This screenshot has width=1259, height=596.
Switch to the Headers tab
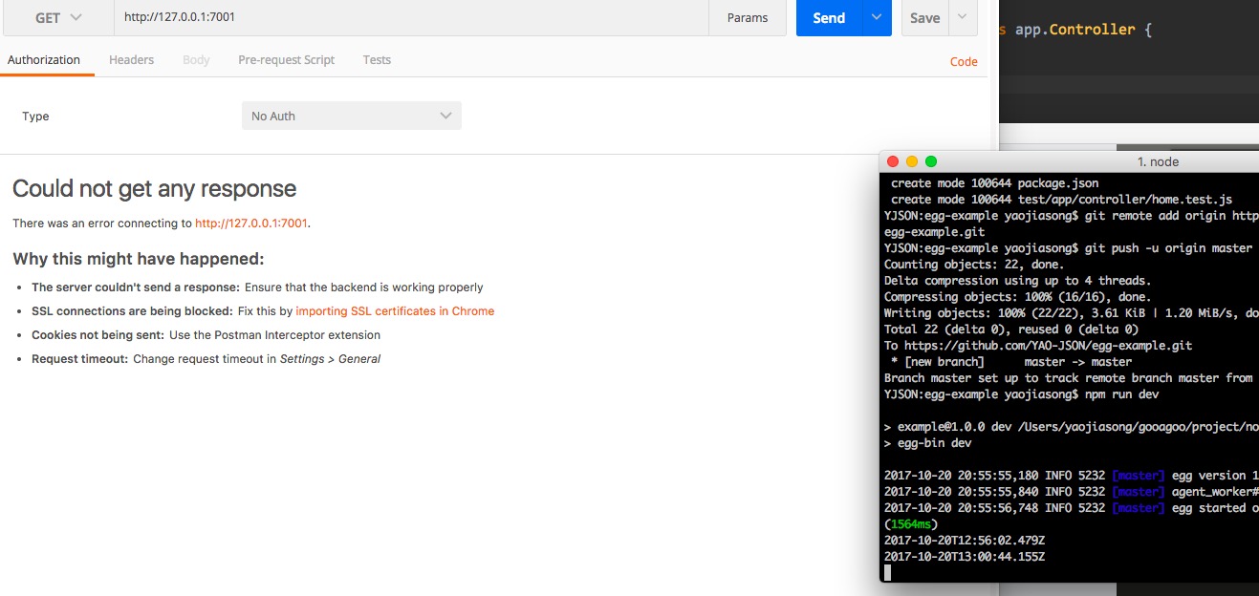click(x=131, y=59)
